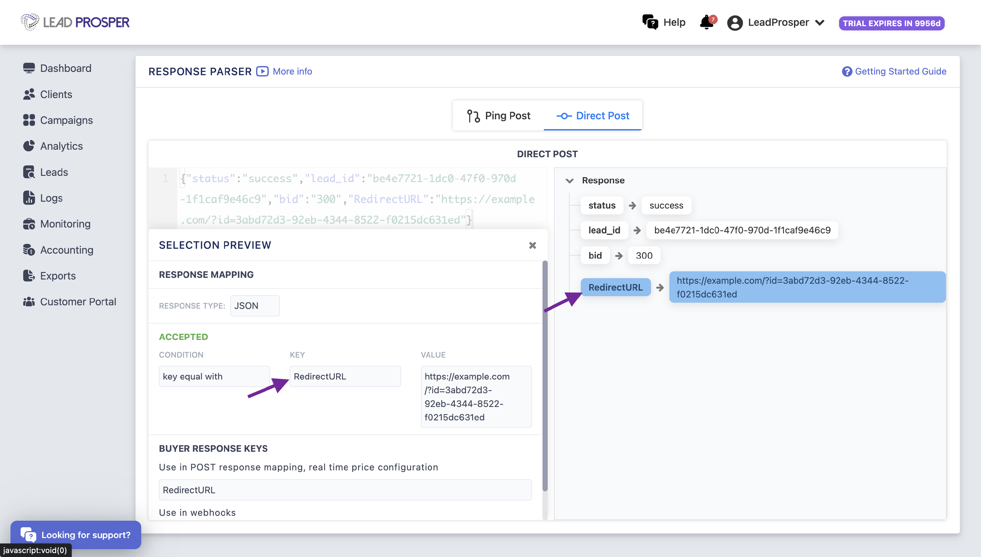Click the Direct Post node icon
The height and width of the screenshot is (557, 981).
point(564,116)
